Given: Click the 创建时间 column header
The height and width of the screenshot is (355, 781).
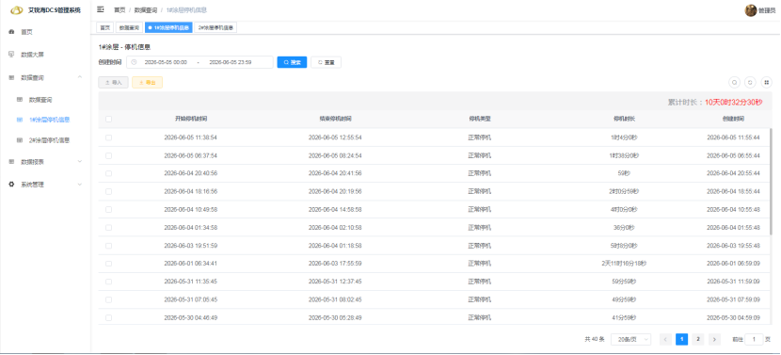Looking at the screenshot, I should 733,120.
